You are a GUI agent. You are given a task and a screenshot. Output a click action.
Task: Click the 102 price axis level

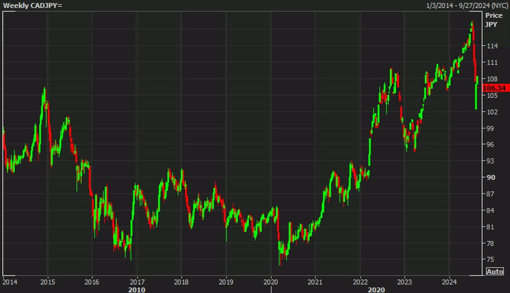492,112
